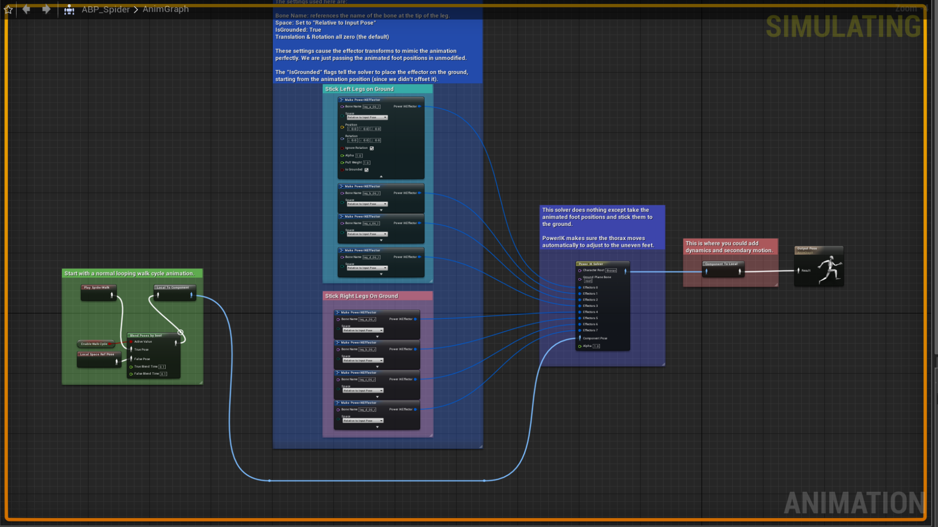Click the Component Pose pin on Power IK Solver
The width and height of the screenshot is (938, 527).
(x=580, y=338)
